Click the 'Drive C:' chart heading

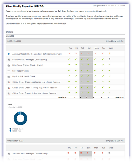pos(11,104)
